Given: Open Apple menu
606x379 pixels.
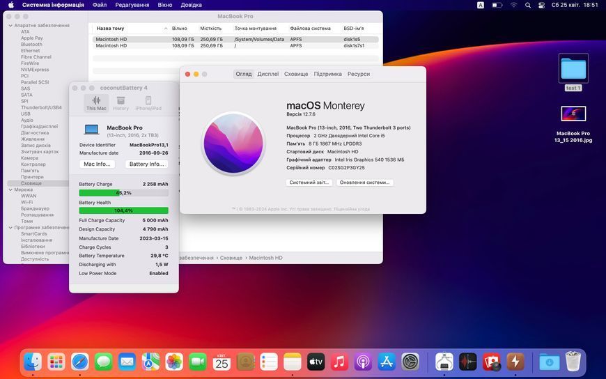Looking at the screenshot, I should click(11, 5).
